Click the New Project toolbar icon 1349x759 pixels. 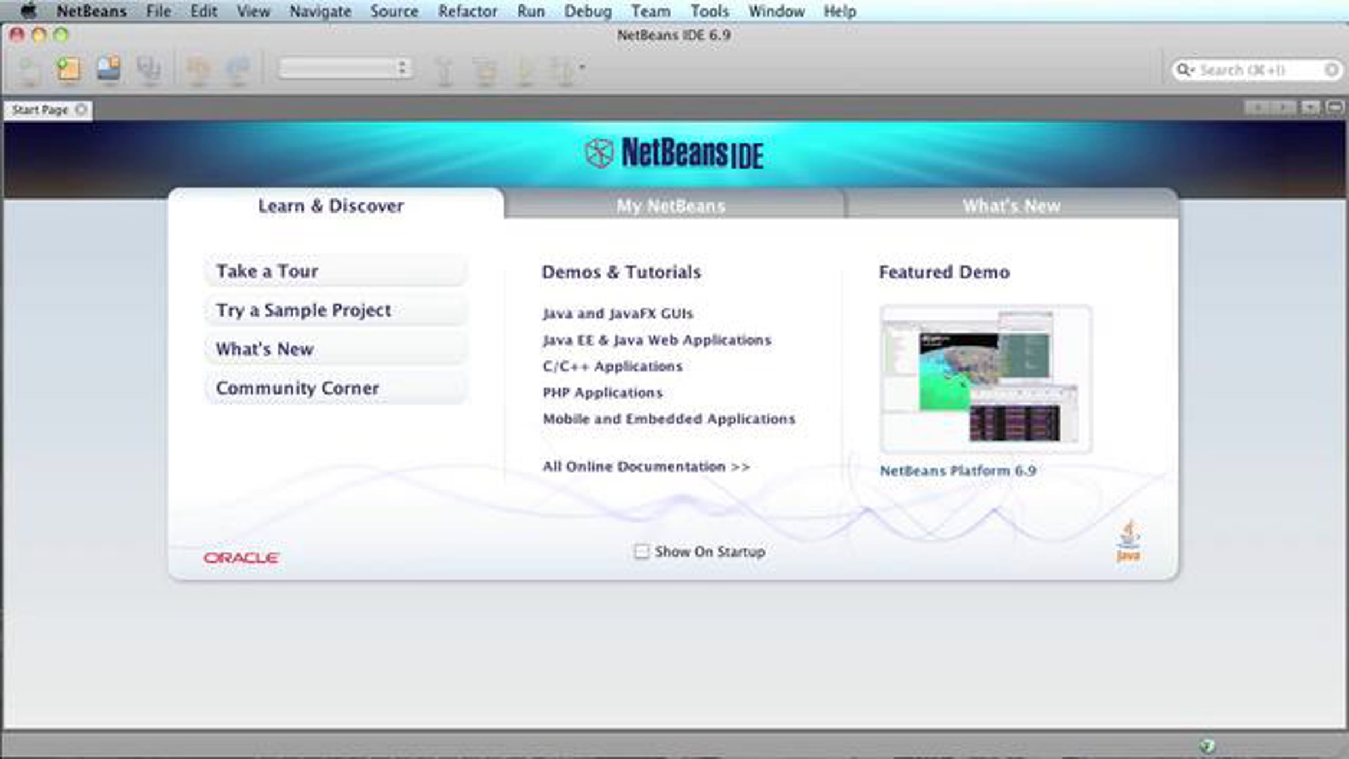tap(69, 69)
